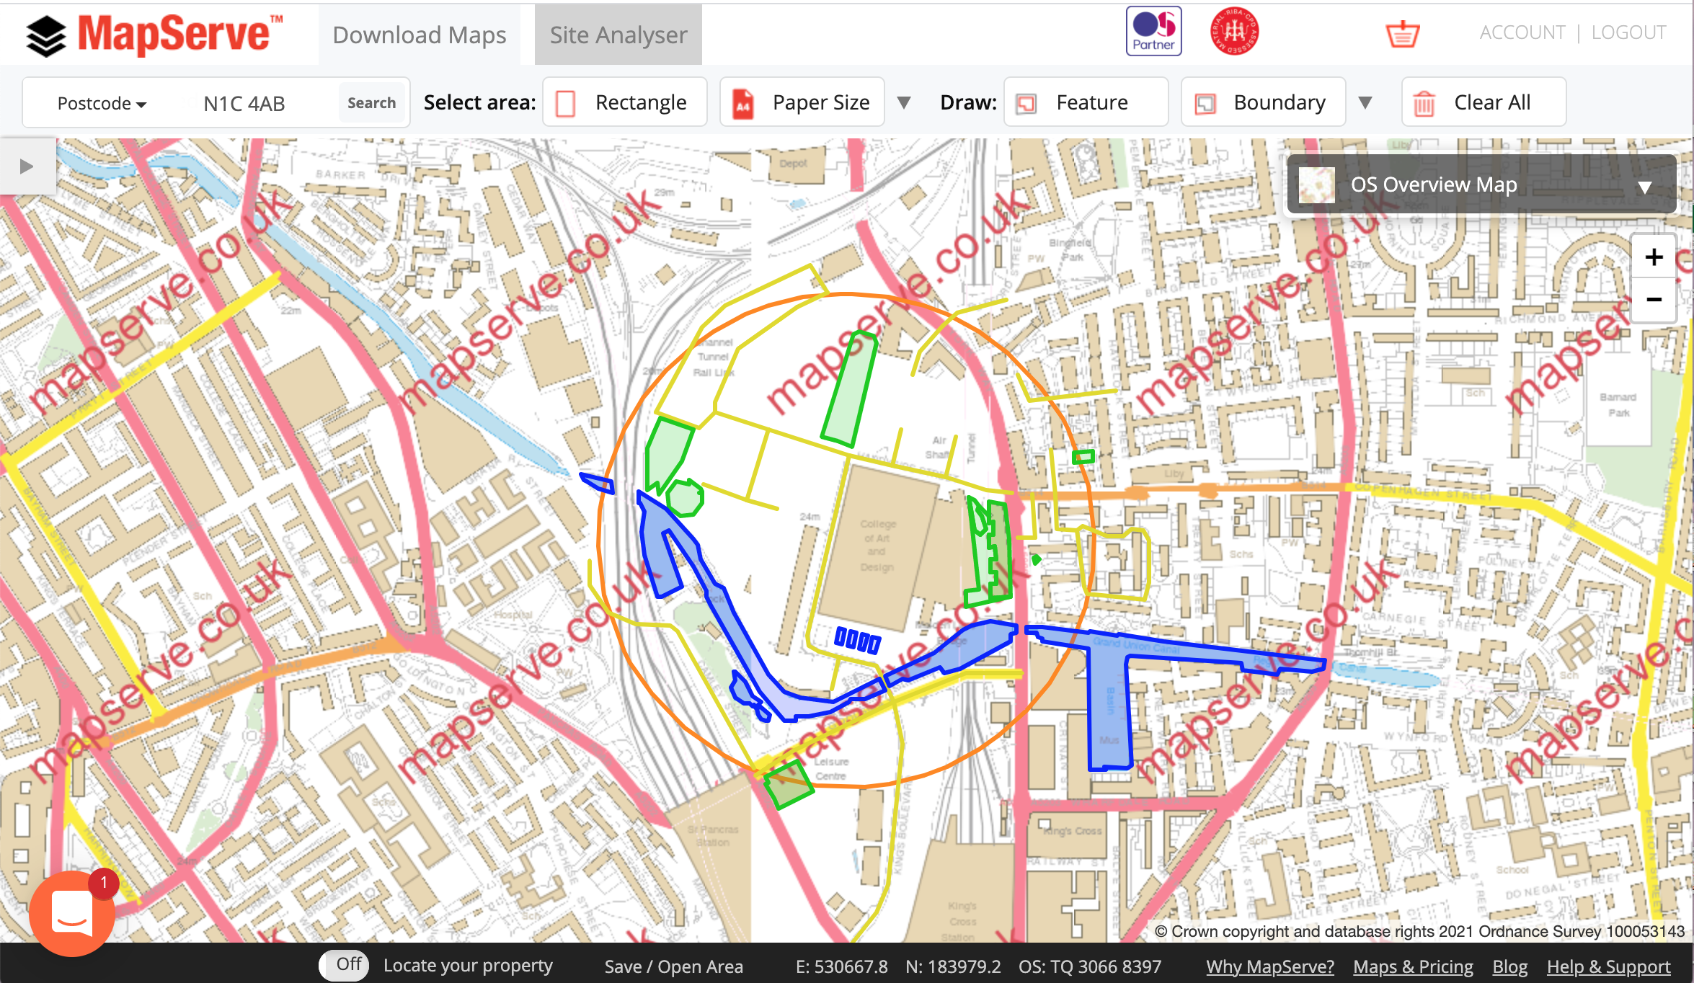Switch to the Site Analyser tab
Image resolution: width=1694 pixels, height=983 pixels.
coord(618,35)
